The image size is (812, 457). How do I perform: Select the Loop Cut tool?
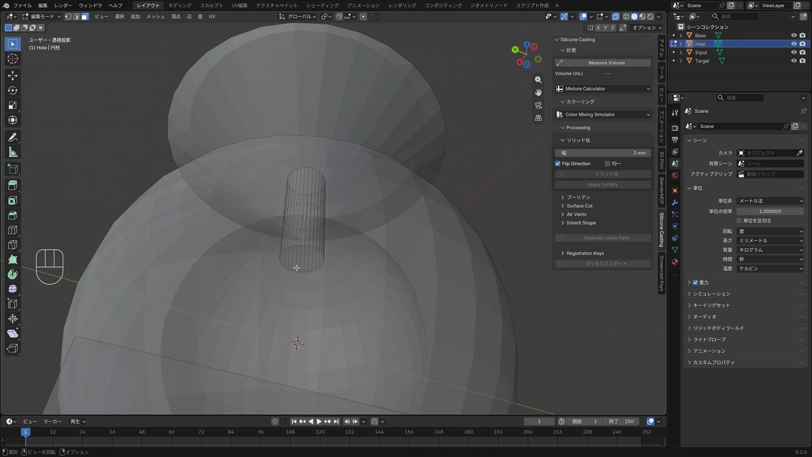click(13, 230)
